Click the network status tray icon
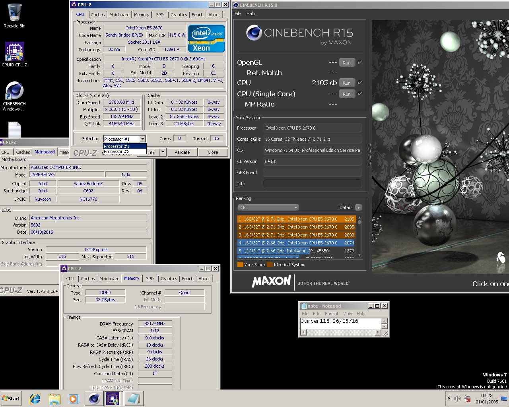The width and height of the screenshot is (509, 407). [467, 399]
